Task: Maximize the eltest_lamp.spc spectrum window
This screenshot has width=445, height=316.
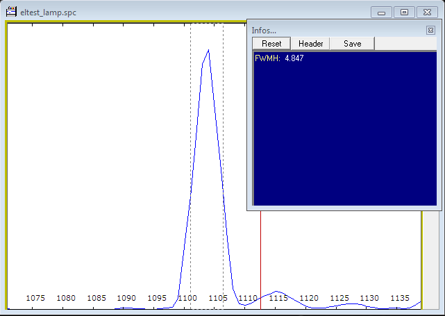Action: click(404, 12)
